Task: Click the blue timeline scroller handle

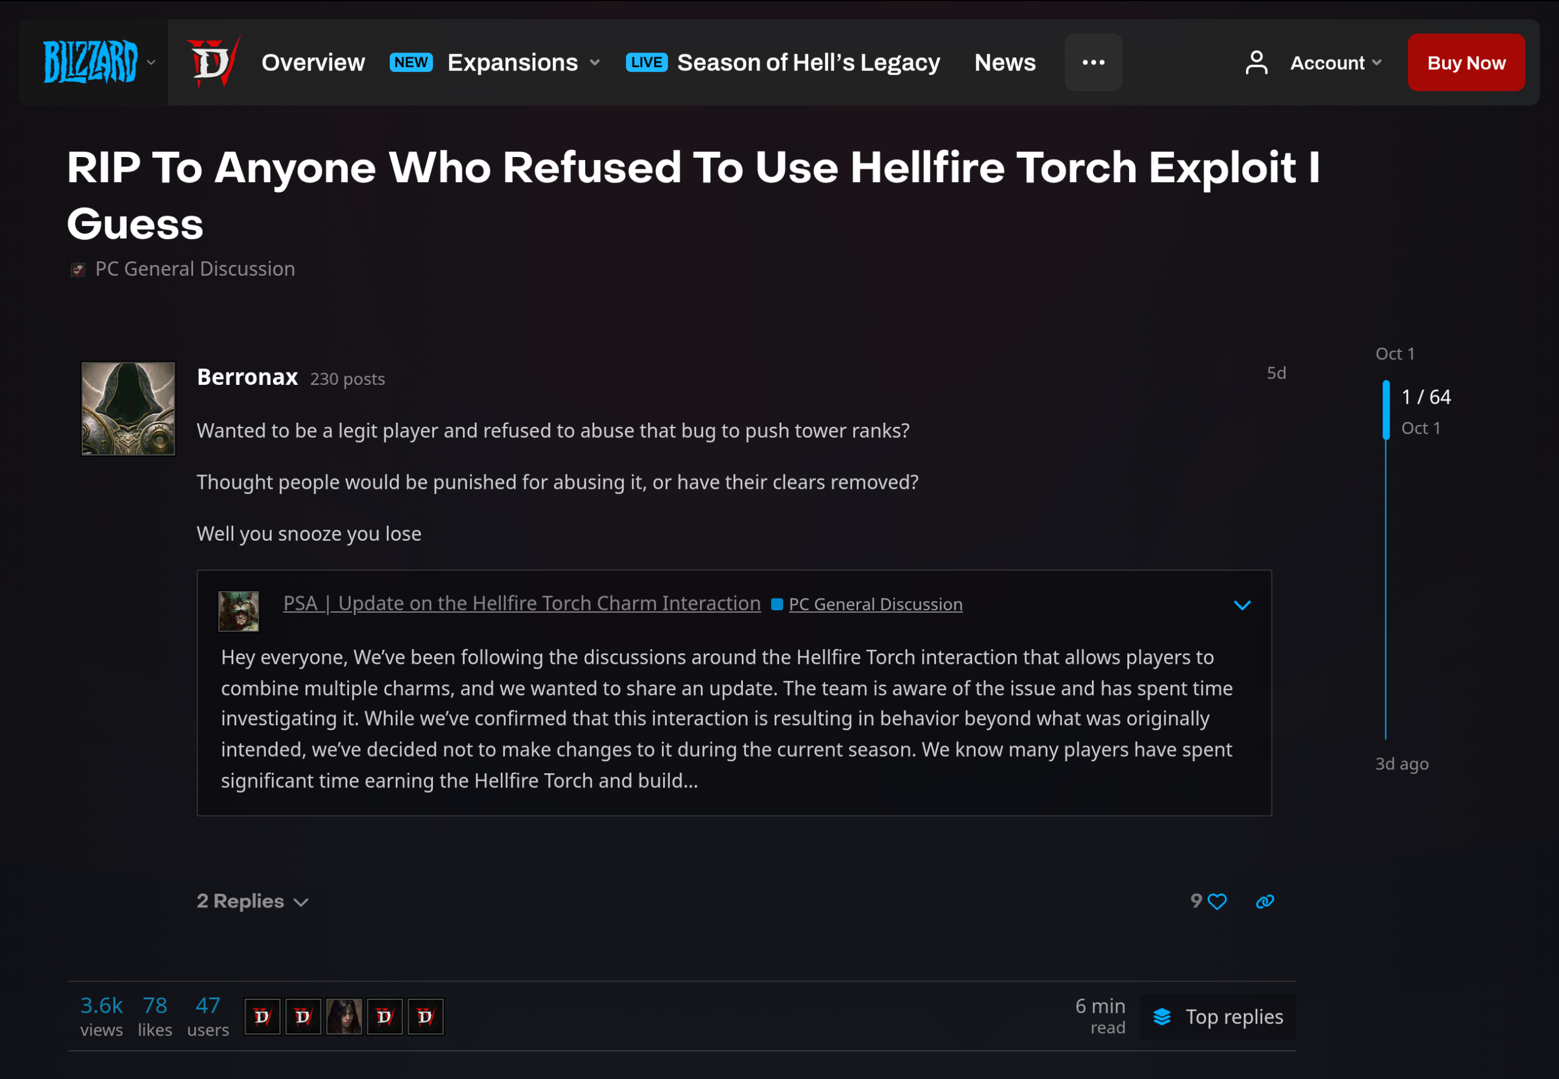Action: [1386, 410]
